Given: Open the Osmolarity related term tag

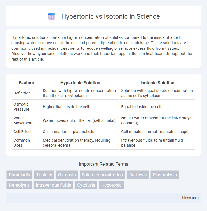Looking at the screenshot, I should point(19,175).
